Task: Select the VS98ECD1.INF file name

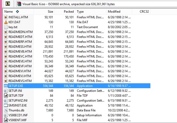Action: coord(18,115)
